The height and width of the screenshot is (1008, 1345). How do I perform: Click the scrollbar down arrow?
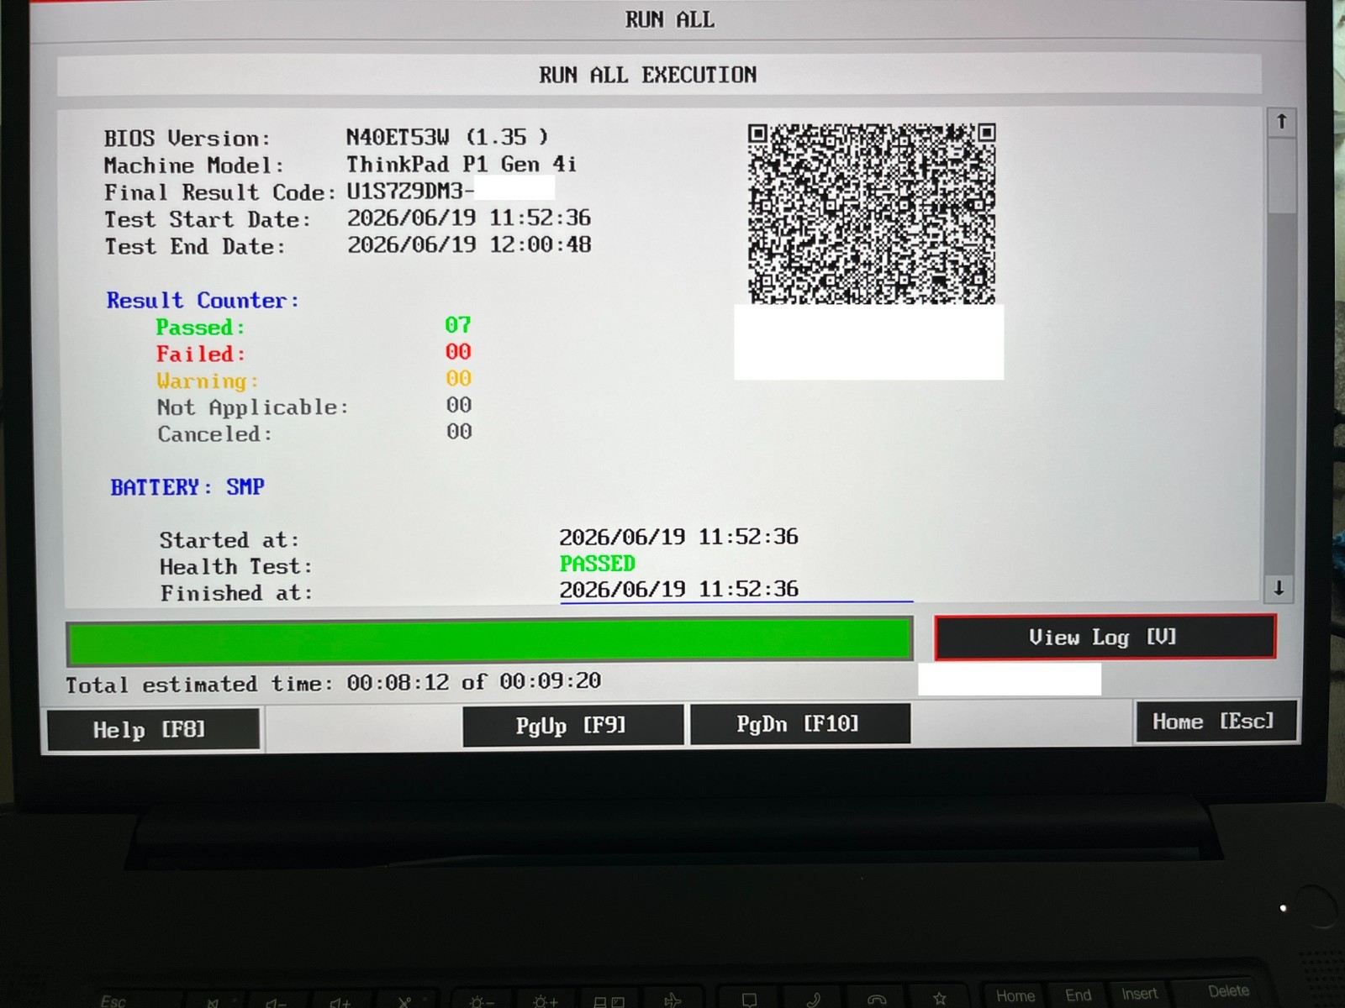point(1279,588)
